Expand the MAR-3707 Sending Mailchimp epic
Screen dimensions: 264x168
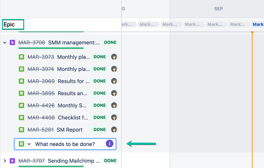tap(5, 161)
